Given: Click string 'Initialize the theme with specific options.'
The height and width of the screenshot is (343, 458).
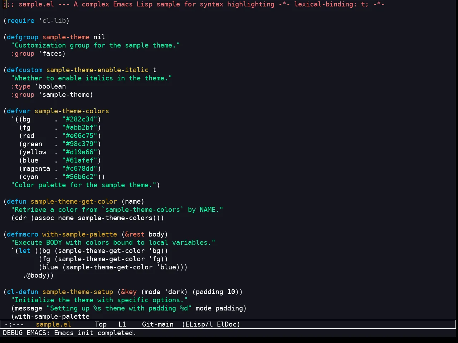Looking at the screenshot, I should [99, 300].
